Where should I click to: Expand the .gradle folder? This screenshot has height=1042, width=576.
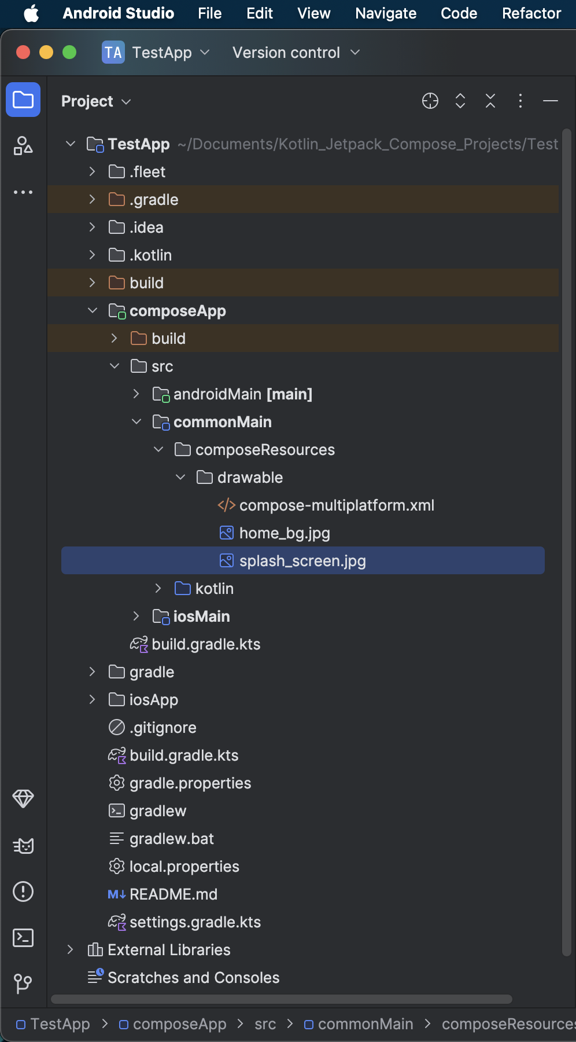[x=93, y=199]
